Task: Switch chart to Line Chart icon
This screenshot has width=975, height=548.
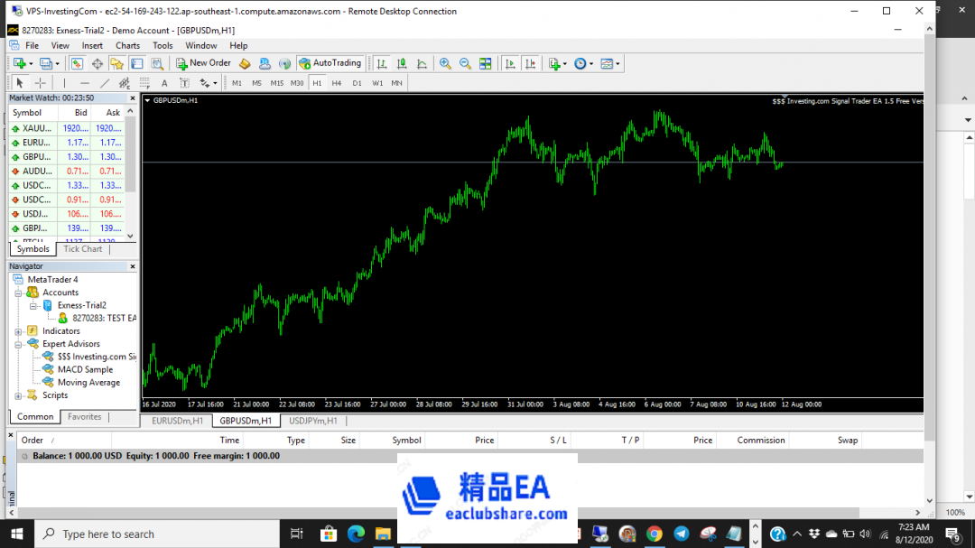Action: point(422,63)
